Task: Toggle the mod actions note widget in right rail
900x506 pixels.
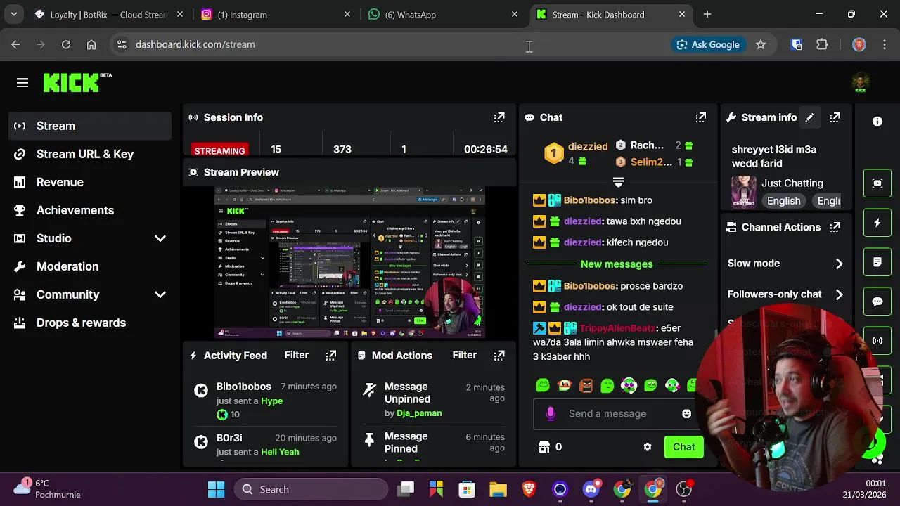Action: pyautogui.click(x=877, y=262)
